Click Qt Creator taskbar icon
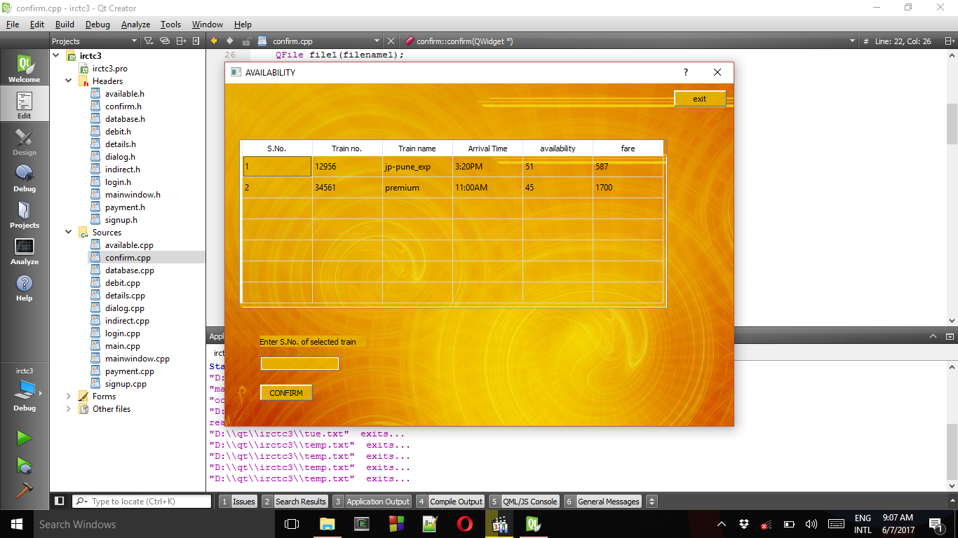The image size is (958, 538). [533, 524]
